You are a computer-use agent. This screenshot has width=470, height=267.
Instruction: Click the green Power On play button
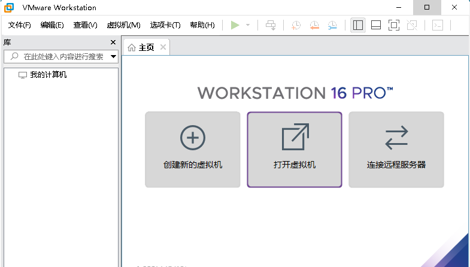[235, 25]
